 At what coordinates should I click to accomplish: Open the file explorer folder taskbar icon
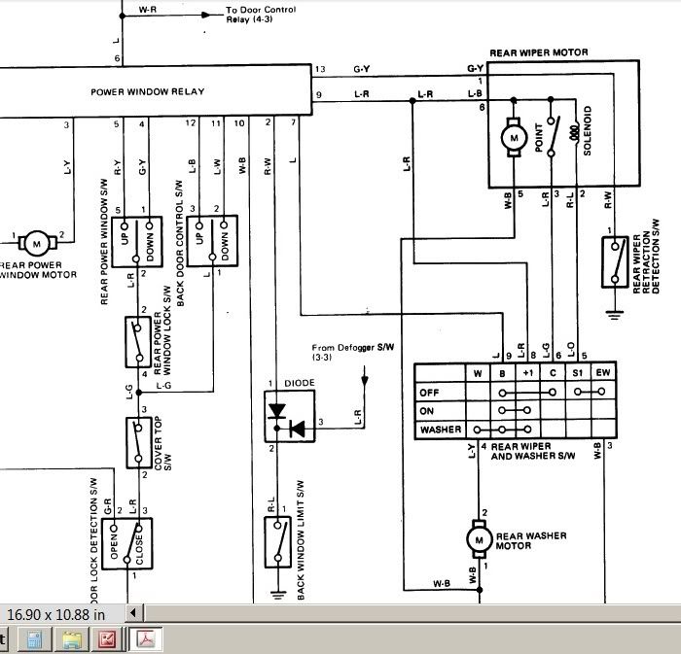[x=71, y=639]
